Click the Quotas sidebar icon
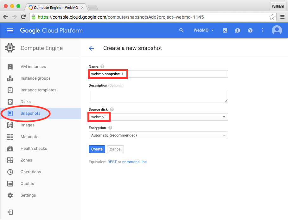288x220 pixels. pyautogui.click(x=10, y=184)
